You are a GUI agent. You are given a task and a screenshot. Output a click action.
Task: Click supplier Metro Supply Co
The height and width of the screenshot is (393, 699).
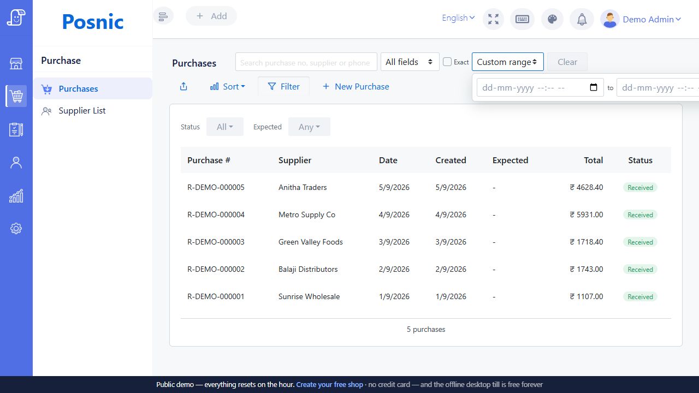coord(307,215)
